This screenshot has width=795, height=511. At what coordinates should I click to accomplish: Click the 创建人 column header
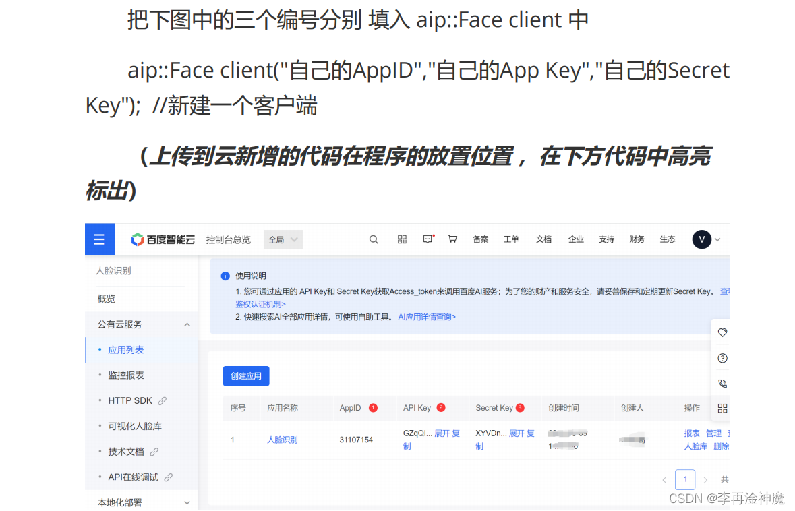632,408
